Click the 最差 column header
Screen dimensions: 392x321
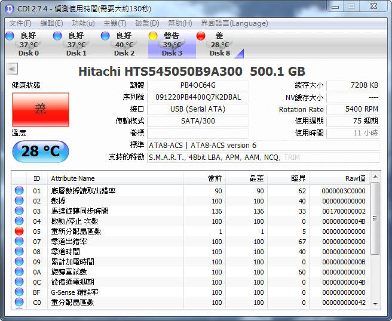247,178
